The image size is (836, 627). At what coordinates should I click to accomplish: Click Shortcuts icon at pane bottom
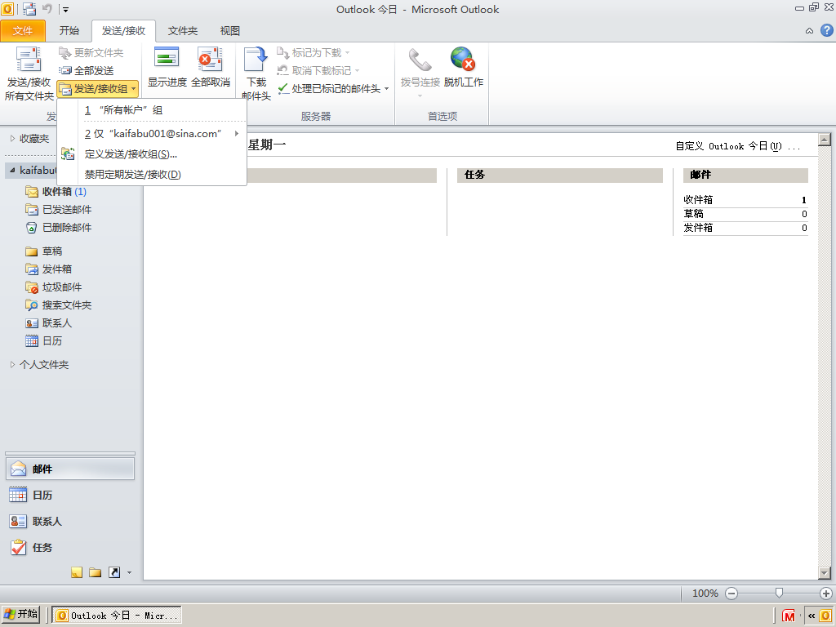[114, 572]
